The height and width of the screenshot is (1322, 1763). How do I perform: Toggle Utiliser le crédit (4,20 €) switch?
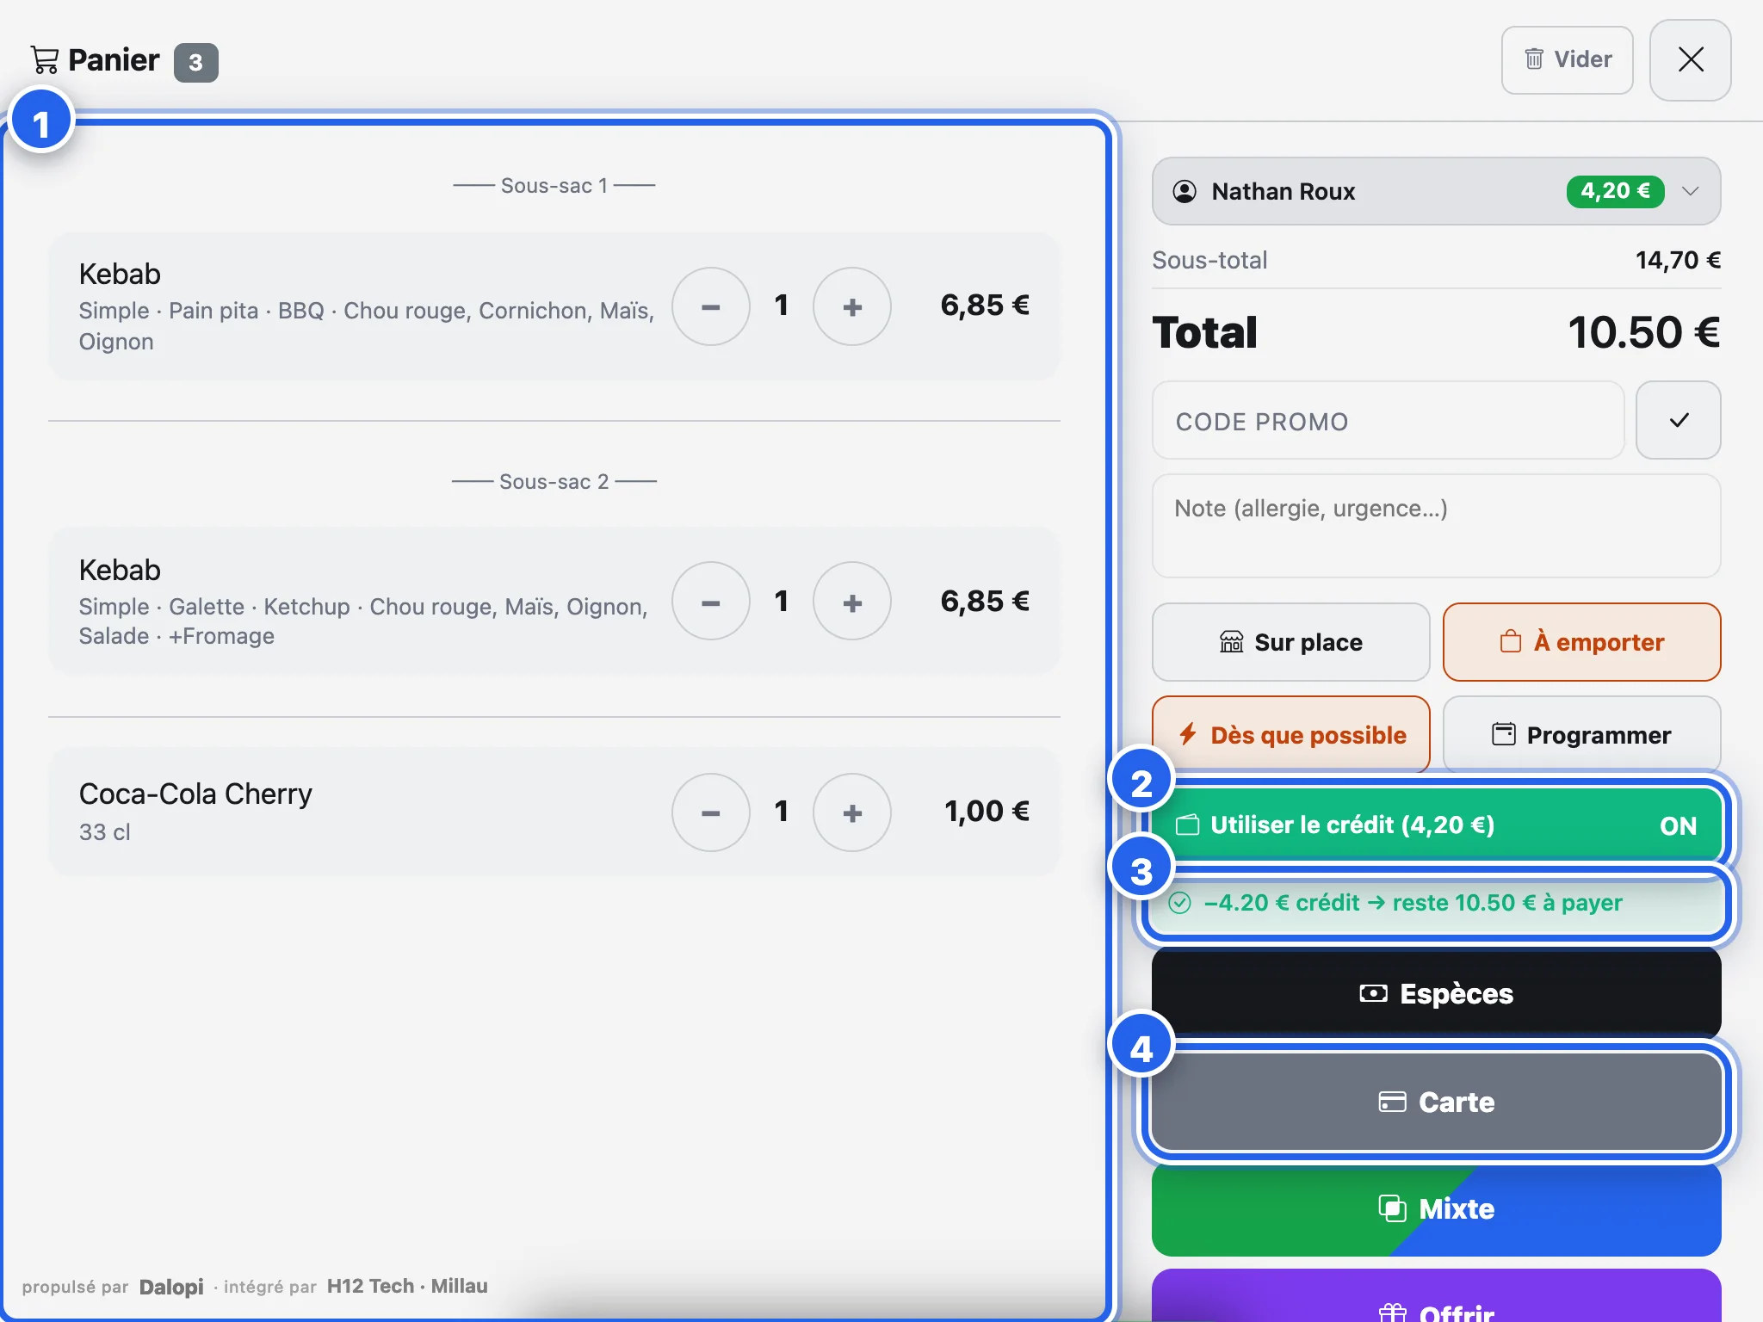1436,825
